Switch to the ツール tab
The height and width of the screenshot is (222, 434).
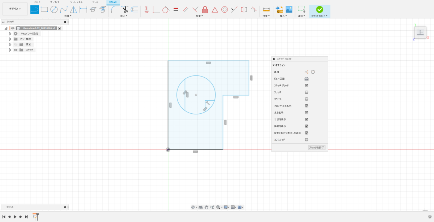pyautogui.click(x=95, y=2)
